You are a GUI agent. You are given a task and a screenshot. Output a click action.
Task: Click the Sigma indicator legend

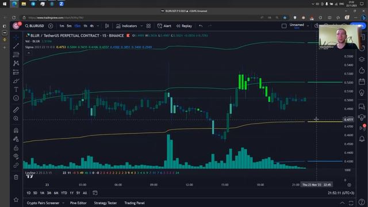pyautogui.click(x=29, y=47)
